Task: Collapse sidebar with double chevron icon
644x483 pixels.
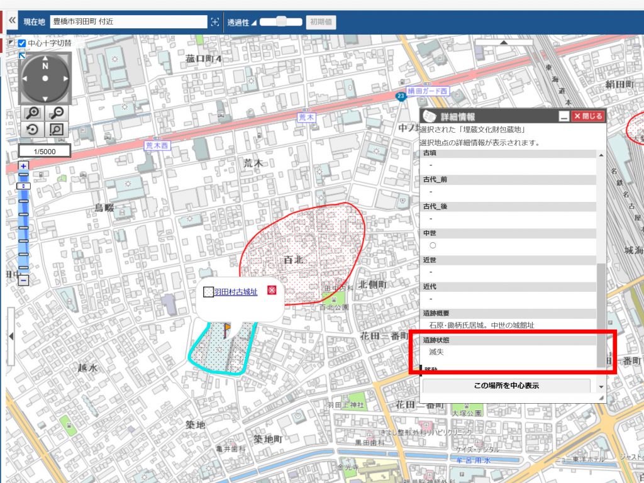Action: tap(12, 20)
